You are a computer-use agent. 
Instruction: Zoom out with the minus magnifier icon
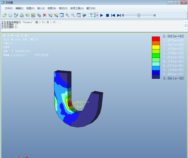73,15
